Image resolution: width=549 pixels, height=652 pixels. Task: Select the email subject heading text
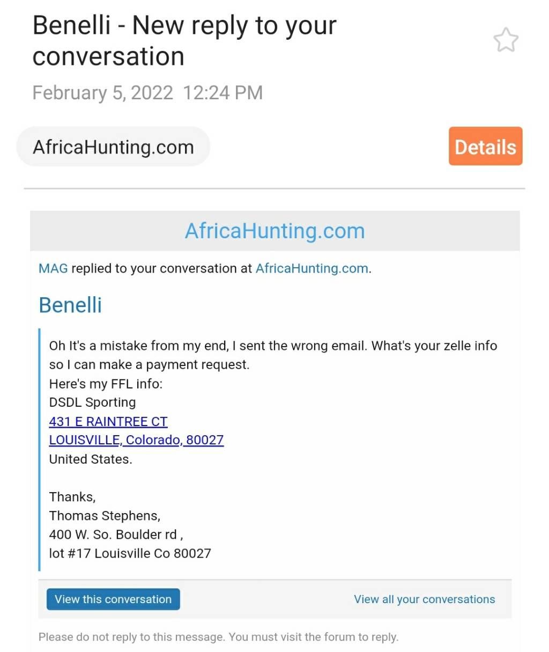(184, 41)
